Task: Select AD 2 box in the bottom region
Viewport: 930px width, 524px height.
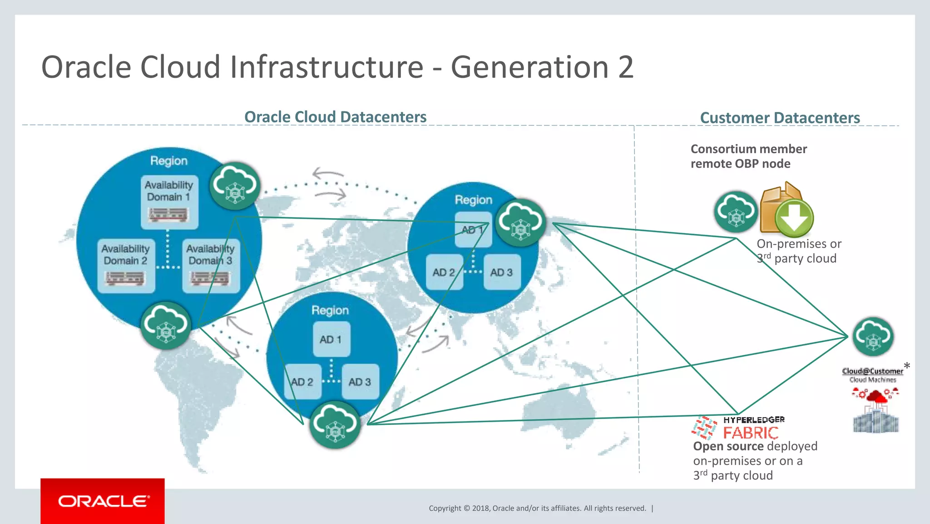Action: 303,382
